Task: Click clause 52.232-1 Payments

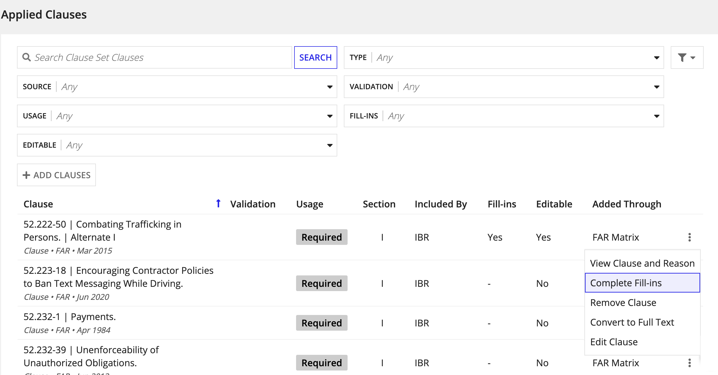Action: coord(70,317)
